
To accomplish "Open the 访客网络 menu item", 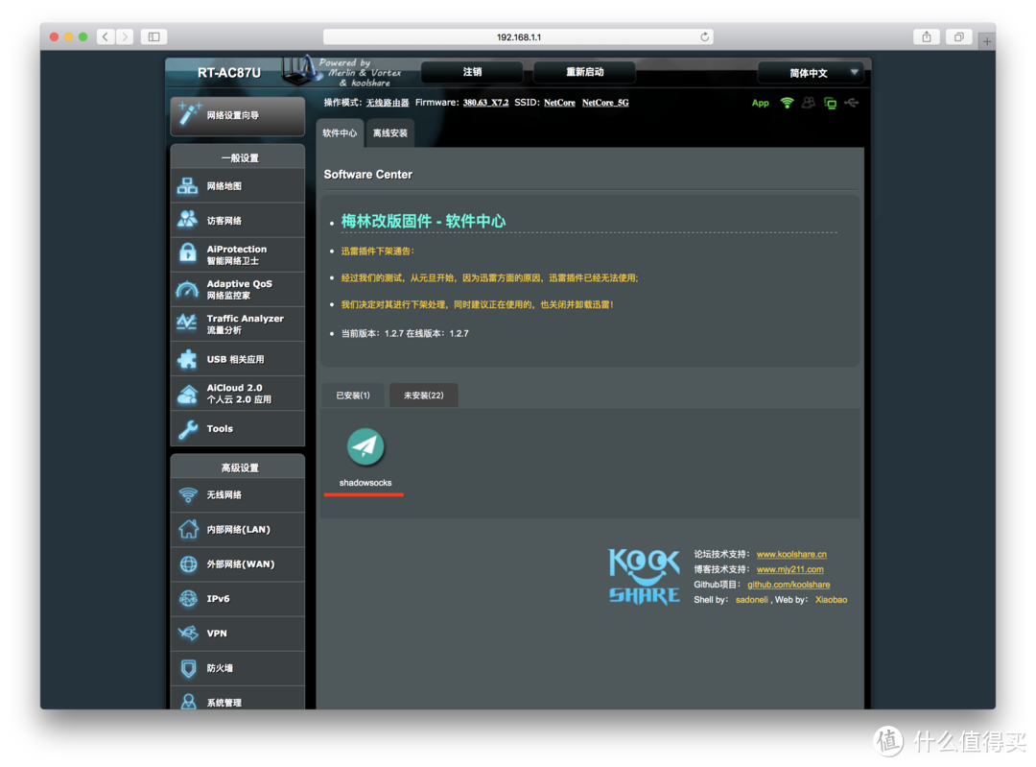I will 238,220.
